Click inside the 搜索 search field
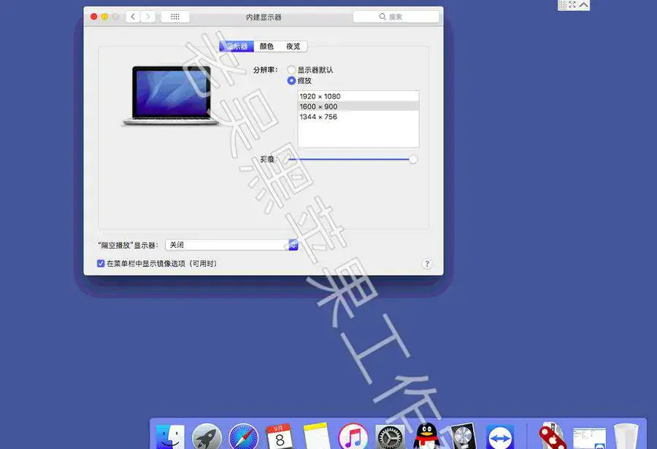This screenshot has height=449, width=657. coord(396,17)
